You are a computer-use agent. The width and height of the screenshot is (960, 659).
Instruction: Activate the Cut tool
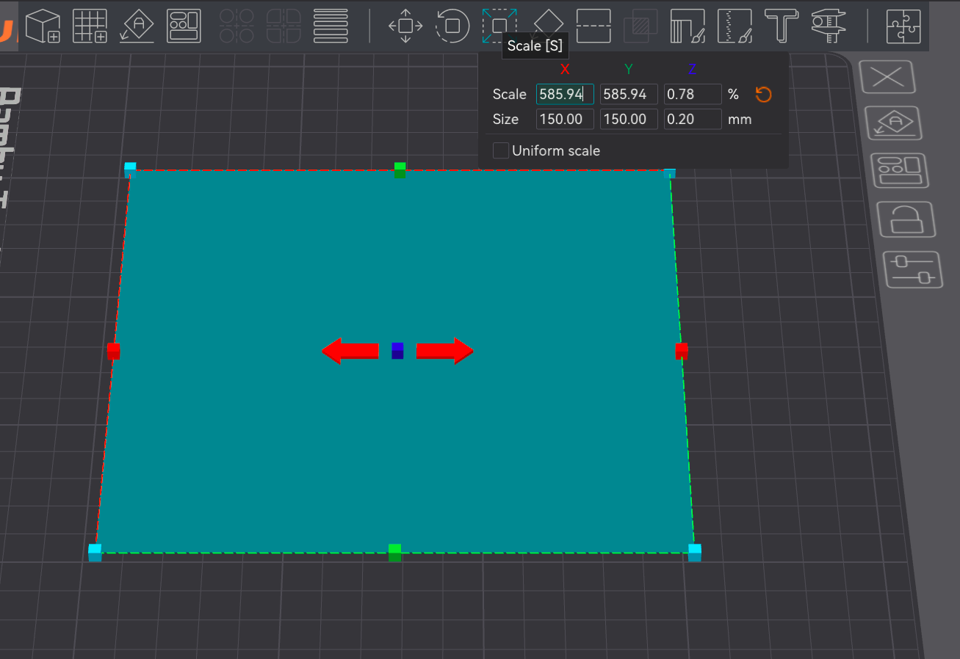(x=594, y=26)
